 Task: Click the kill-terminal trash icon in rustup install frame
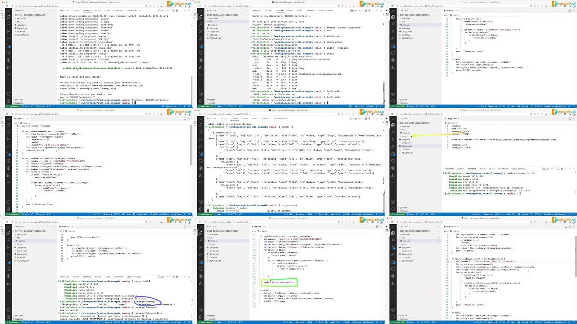(177, 10)
